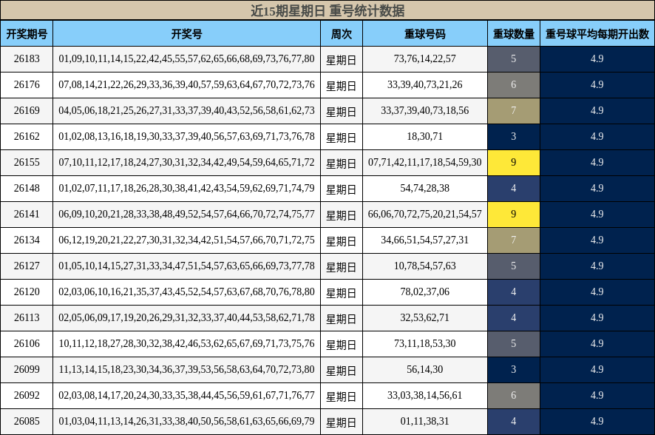Click the 重球号码 column header
This screenshot has height=435, width=655.
tap(425, 34)
